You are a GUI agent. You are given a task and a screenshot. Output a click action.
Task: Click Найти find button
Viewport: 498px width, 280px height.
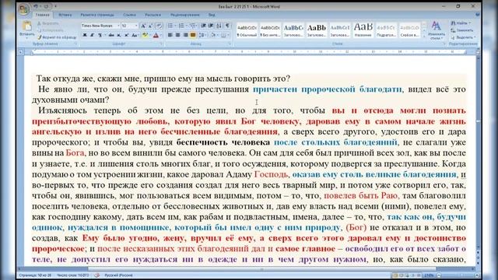(x=461, y=23)
